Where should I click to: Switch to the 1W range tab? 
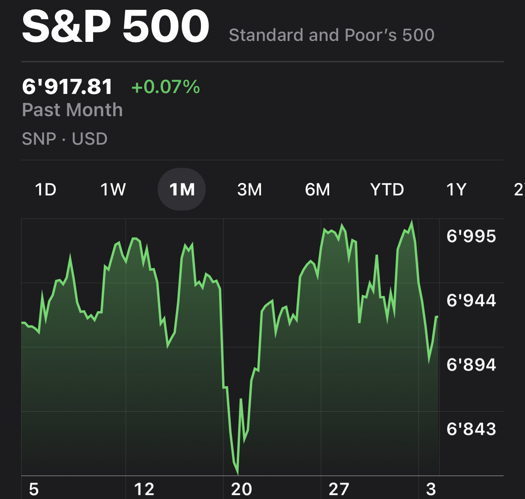click(113, 190)
